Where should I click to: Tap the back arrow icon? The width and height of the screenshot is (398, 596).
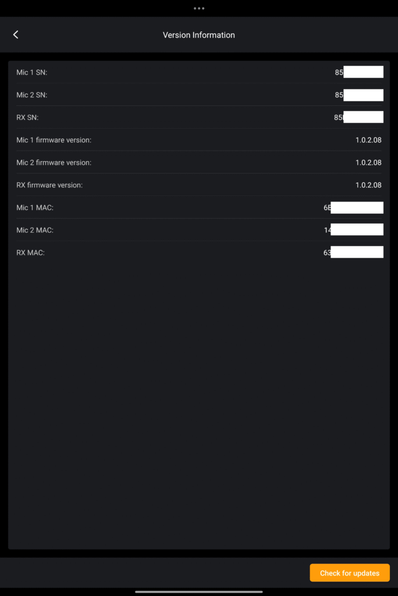tap(16, 35)
